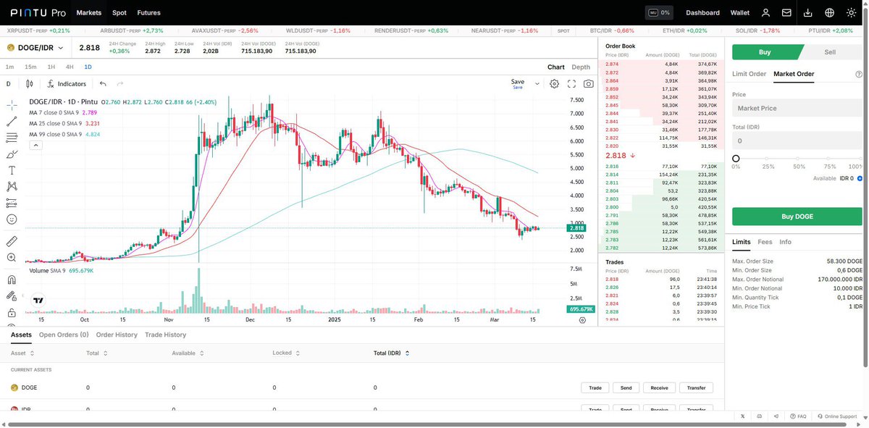Switch to the Depth chart view
The image size is (869, 428).
[581, 67]
